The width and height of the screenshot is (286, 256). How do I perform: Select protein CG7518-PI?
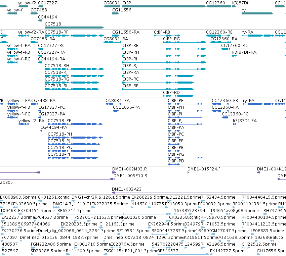(59, 154)
